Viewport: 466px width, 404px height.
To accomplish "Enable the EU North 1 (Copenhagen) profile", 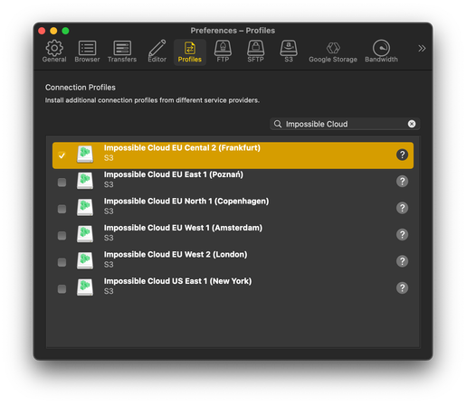I will coord(62,209).
